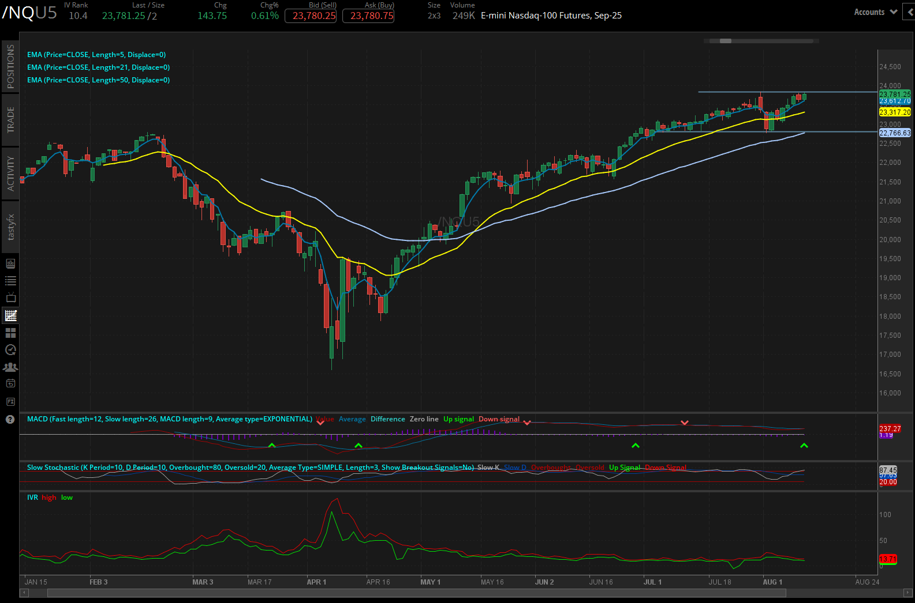This screenshot has height=603, width=915.
Task: Click the 23,781.25 last price axis label
Action: [x=895, y=94]
